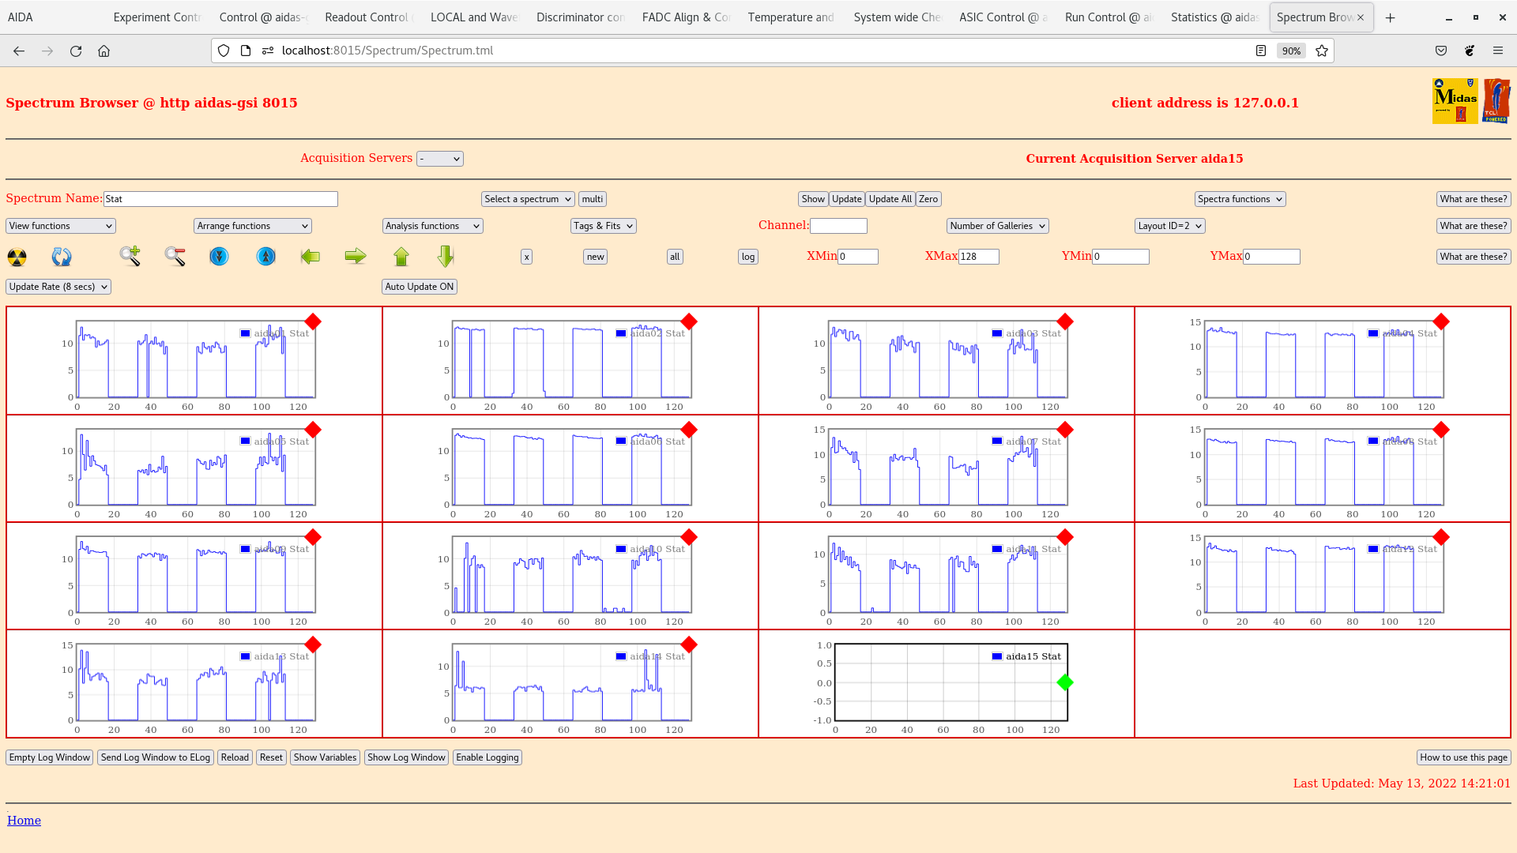Click the red diamond on aida01 Stat

coord(313,321)
